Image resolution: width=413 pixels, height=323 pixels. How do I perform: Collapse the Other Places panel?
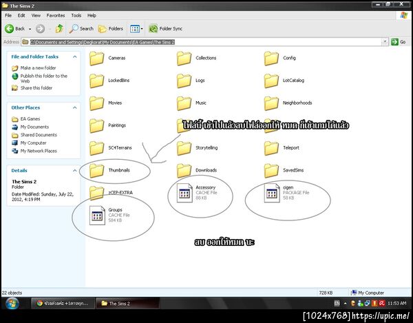click(x=75, y=107)
